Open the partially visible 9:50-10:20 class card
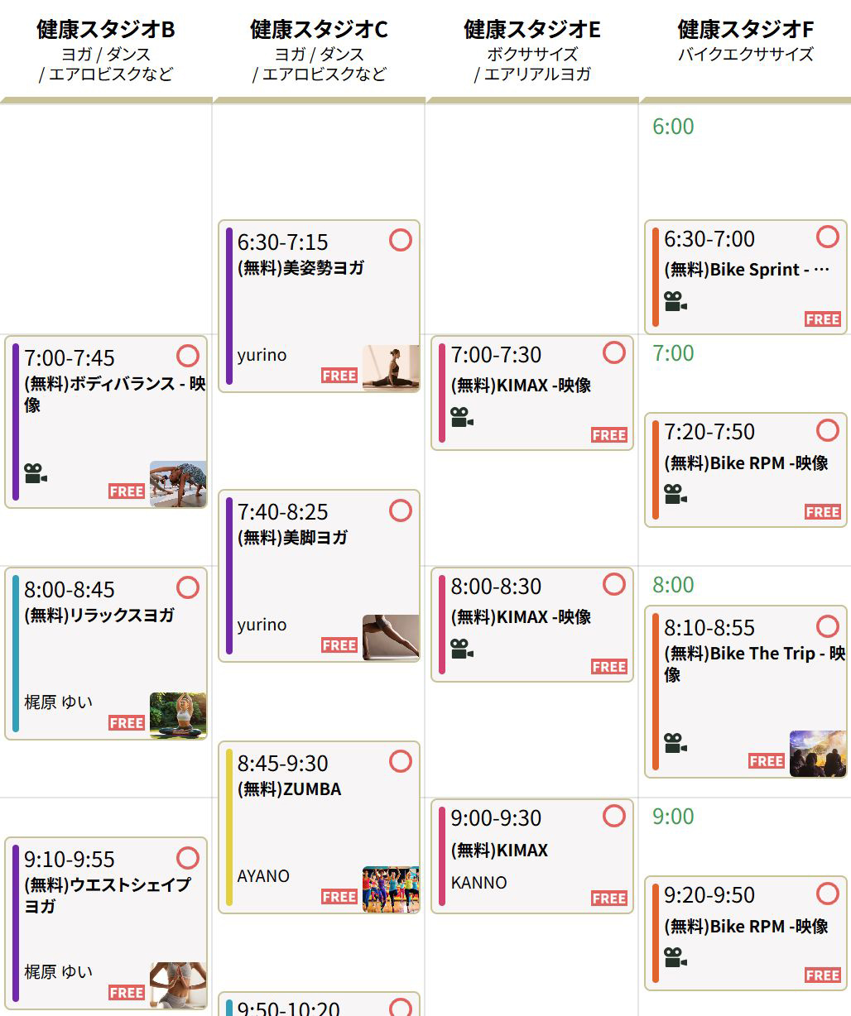Viewport: 851px width, 1016px height. pyautogui.click(x=319, y=1005)
